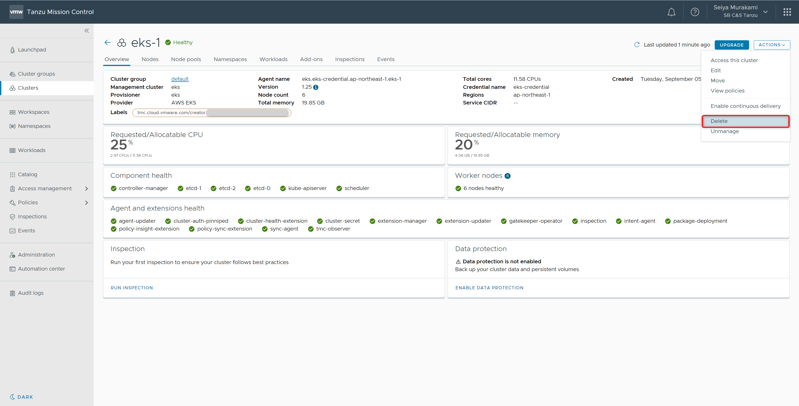The height and width of the screenshot is (406, 799).
Task: Open the help question mark icon
Action: [x=695, y=12]
